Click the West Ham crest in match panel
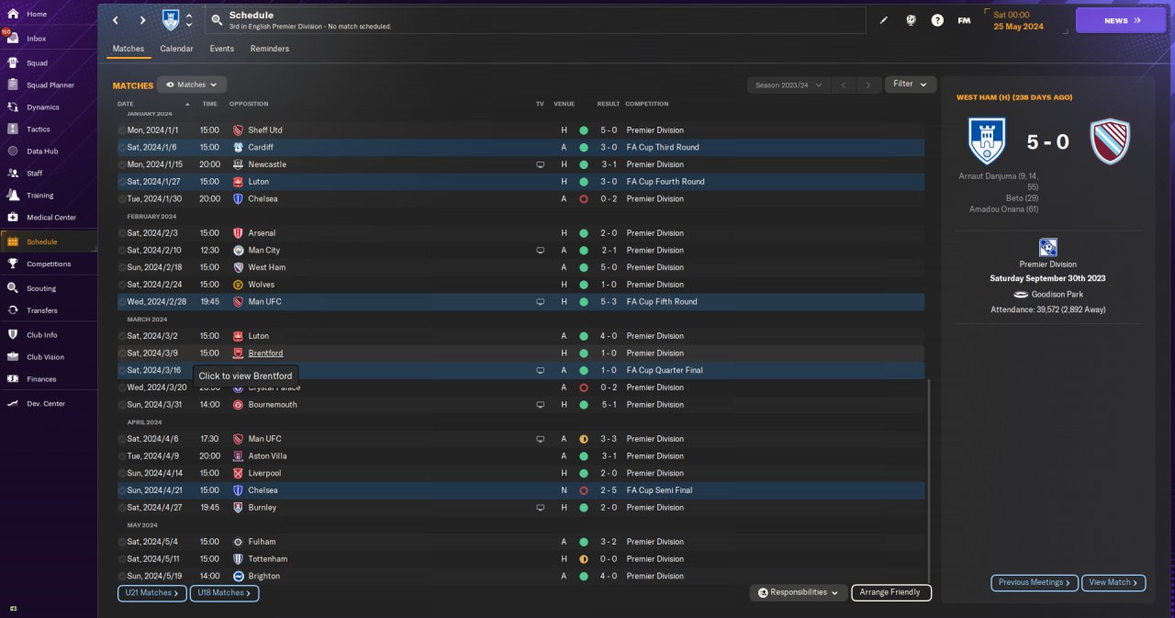Viewport: 1175px width, 618px height. [x=1110, y=141]
